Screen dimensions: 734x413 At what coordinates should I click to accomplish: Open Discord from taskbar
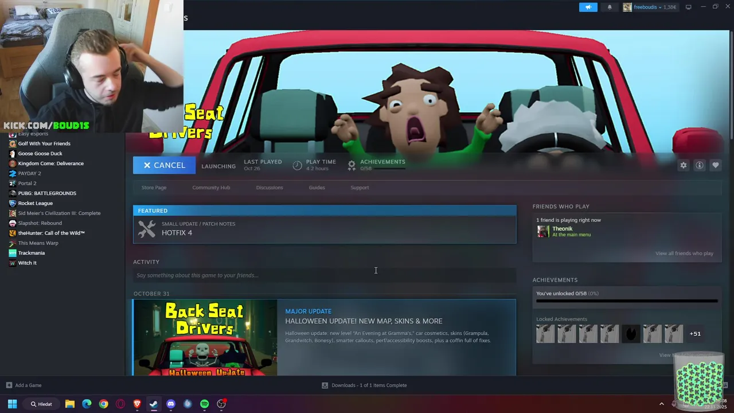(171, 404)
